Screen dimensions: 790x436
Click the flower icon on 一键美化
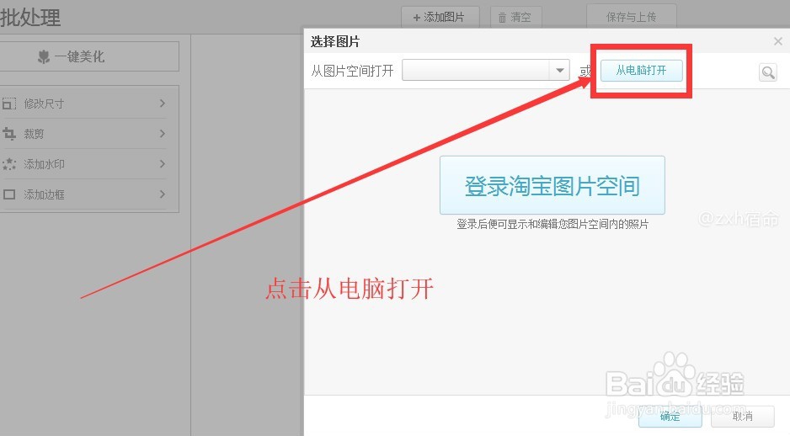pyautogui.click(x=44, y=57)
